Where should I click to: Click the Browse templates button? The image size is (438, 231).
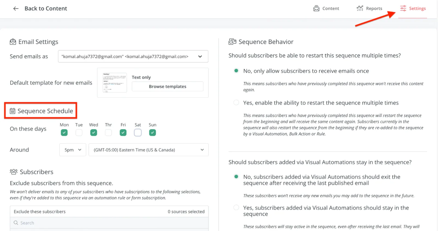coord(168,86)
